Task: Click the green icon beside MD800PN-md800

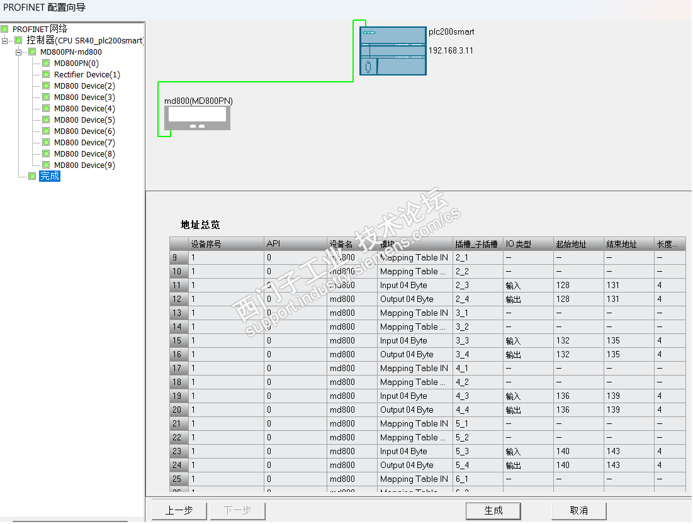Action: 32,52
